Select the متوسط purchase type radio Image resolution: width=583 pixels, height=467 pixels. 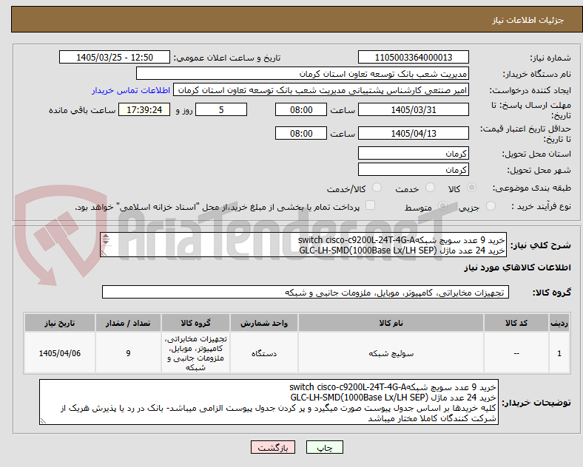tap(442, 205)
